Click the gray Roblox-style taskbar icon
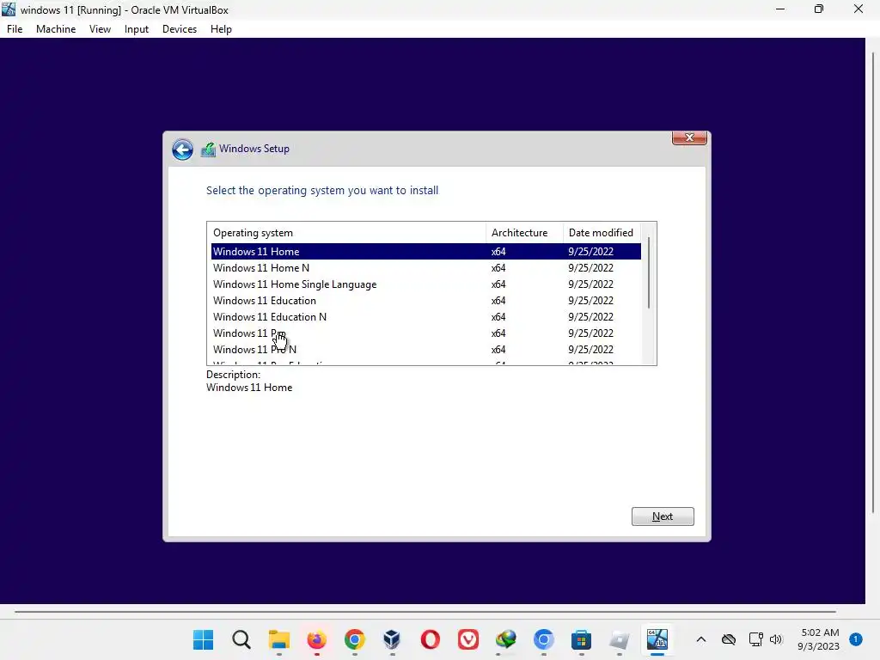Image resolution: width=880 pixels, height=660 pixels. pos(619,639)
